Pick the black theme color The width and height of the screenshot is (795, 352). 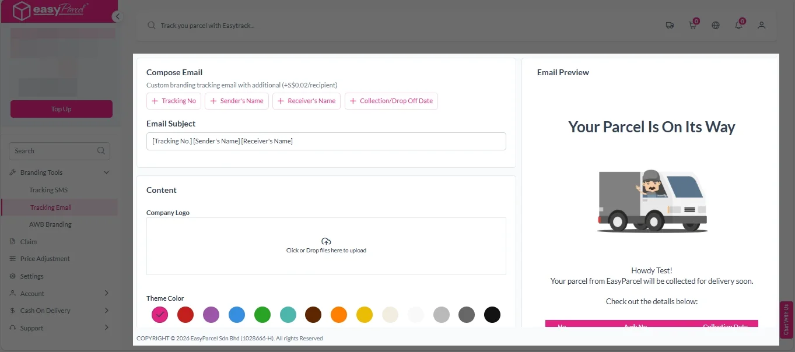coord(492,315)
